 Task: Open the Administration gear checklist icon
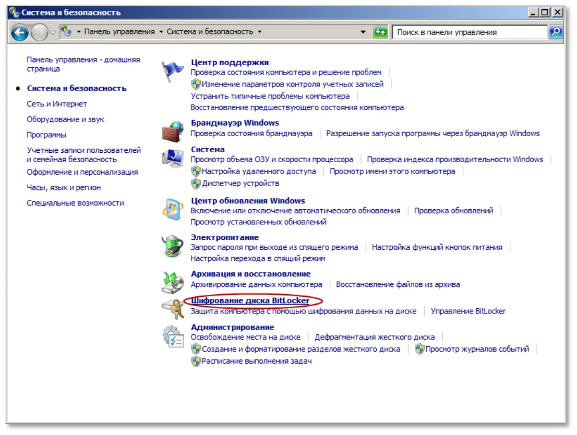tap(173, 336)
